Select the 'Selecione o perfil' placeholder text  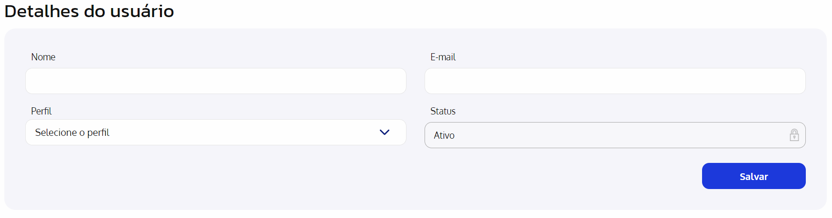click(x=72, y=133)
